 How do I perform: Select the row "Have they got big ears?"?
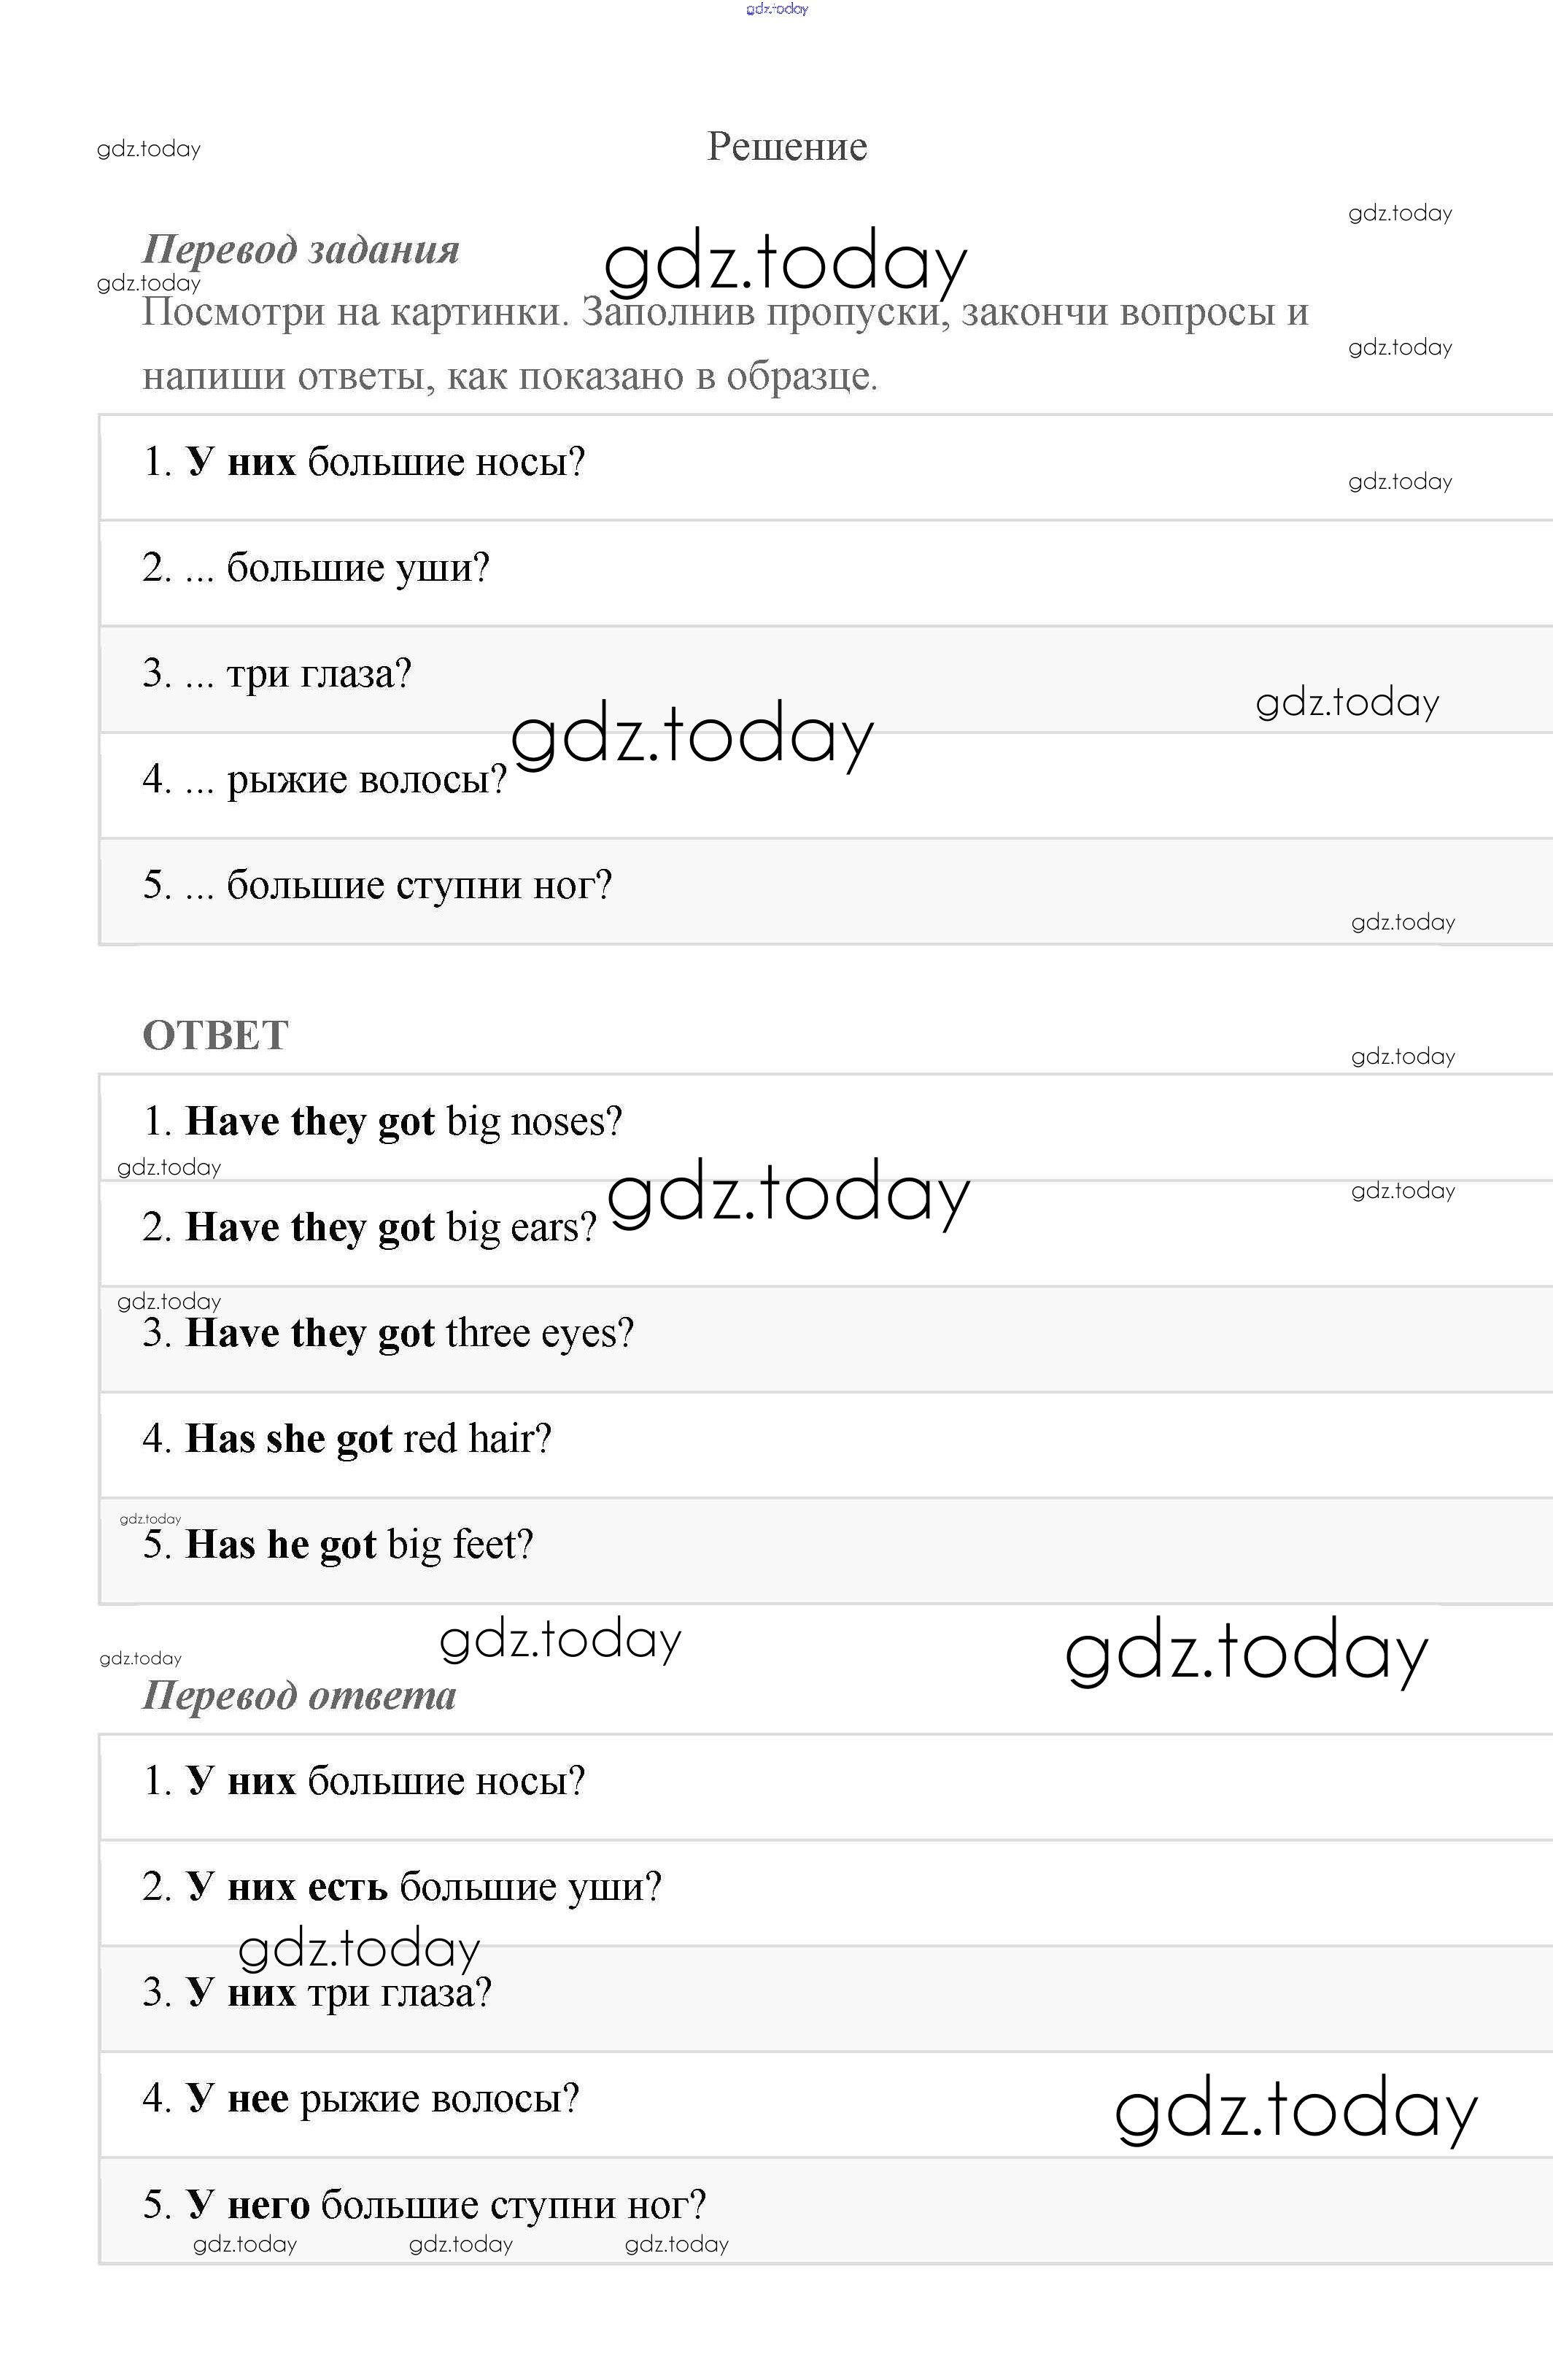tap(369, 1228)
